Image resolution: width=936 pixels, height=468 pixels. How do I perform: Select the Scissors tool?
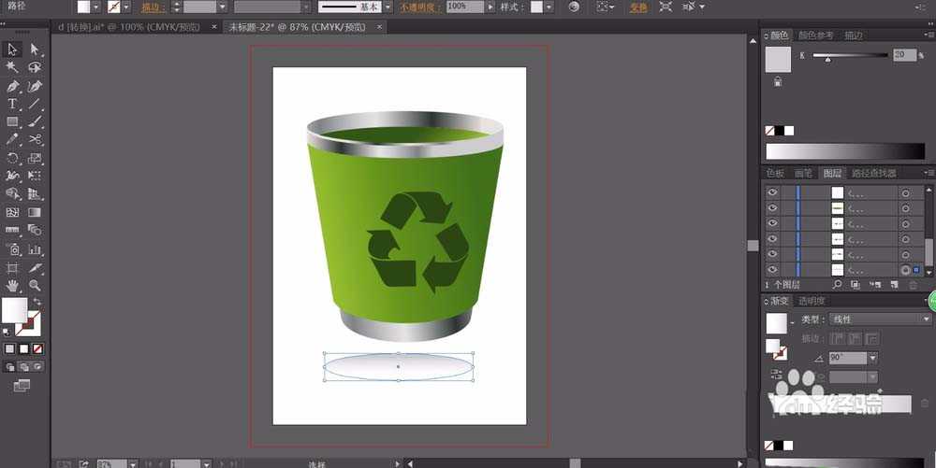pos(35,139)
